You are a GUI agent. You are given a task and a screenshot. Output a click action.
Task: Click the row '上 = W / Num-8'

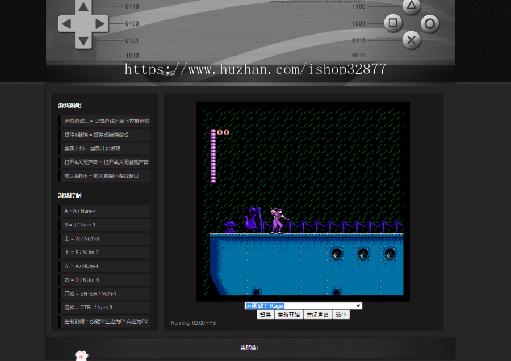pyautogui.click(x=104, y=238)
